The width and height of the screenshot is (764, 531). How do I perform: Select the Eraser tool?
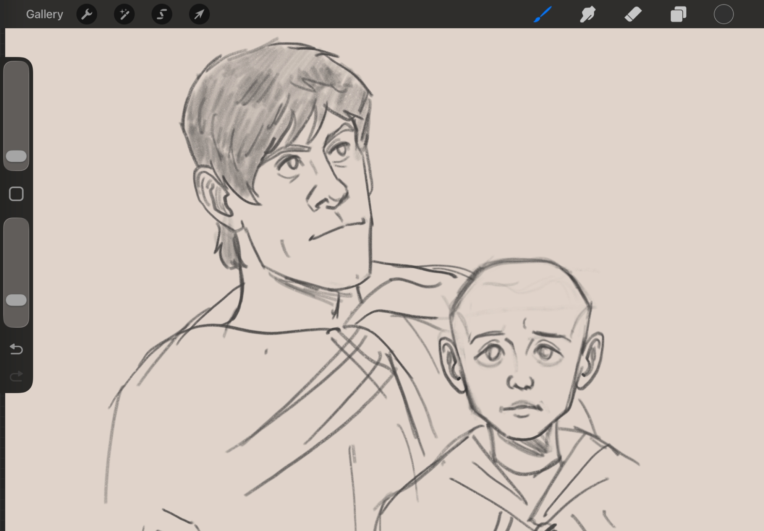(633, 15)
